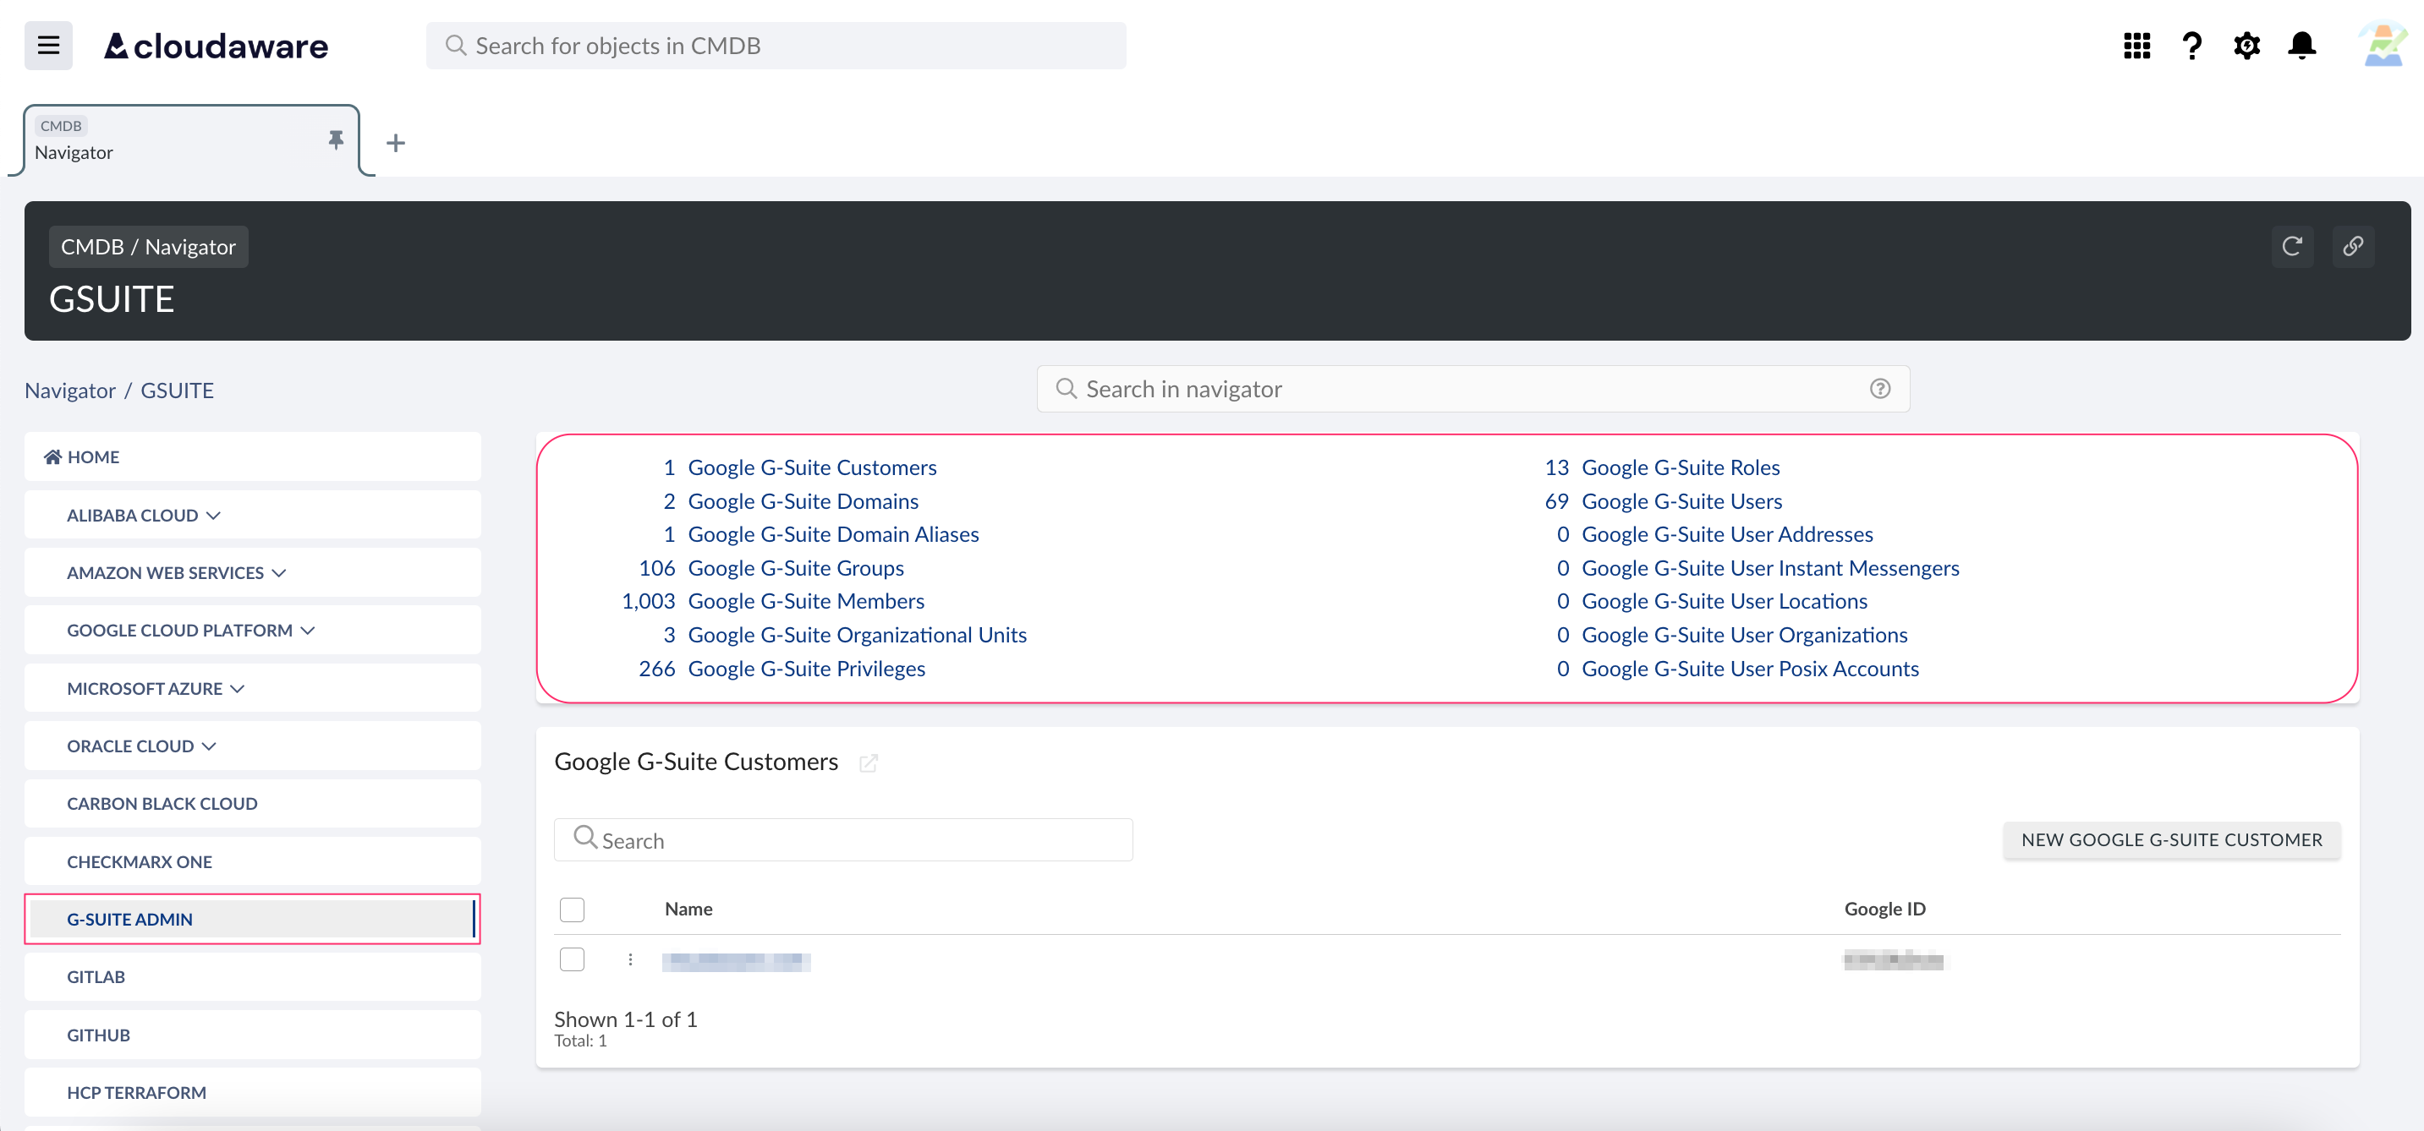The image size is (2424, 1131).
Task: Open Google G-Suite Roles link
Action: 1681,467
